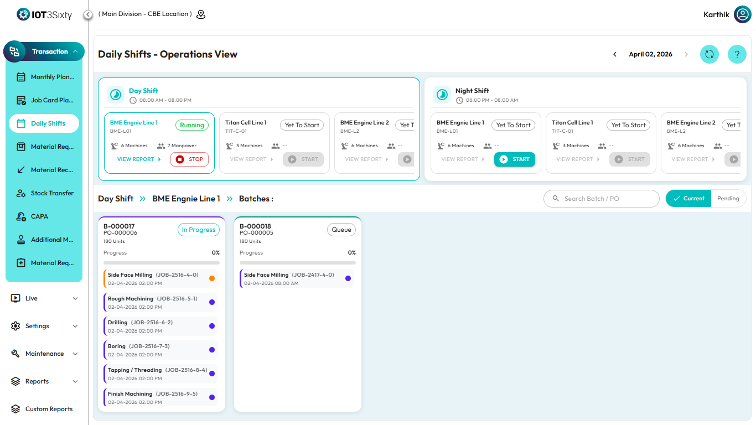Click the B-000017 progress bar

point(161,263)
